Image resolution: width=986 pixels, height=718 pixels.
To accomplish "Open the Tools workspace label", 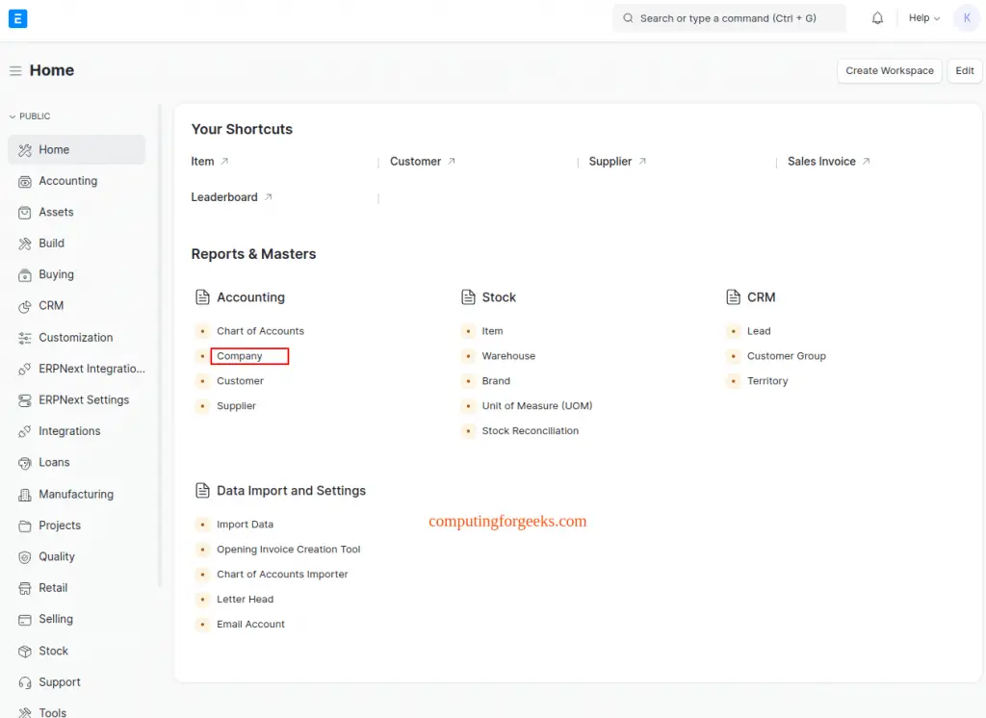I will [x=52, y=712].
